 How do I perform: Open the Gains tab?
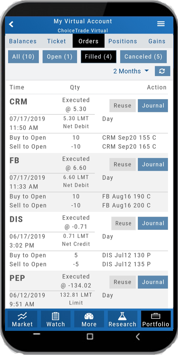pyautogui.click(x=157, y=41)
